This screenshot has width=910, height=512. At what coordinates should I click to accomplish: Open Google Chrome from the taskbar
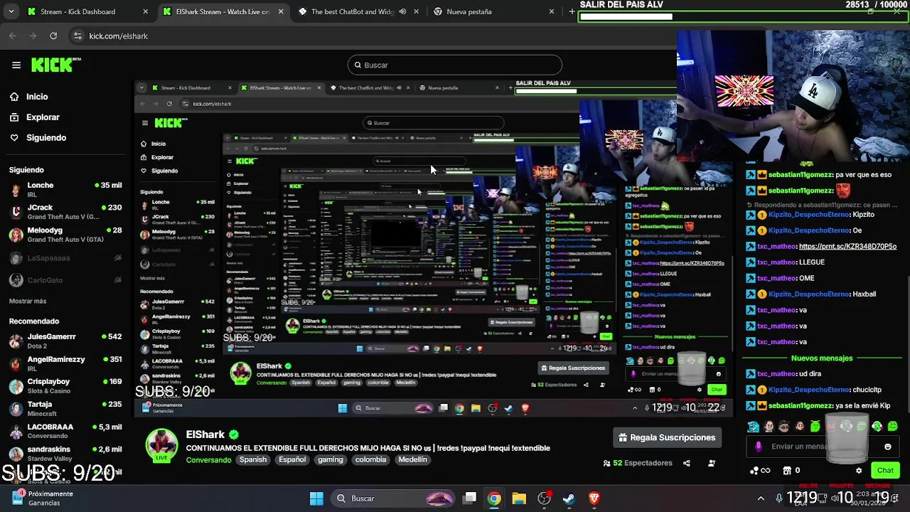(x=494, y=498)
